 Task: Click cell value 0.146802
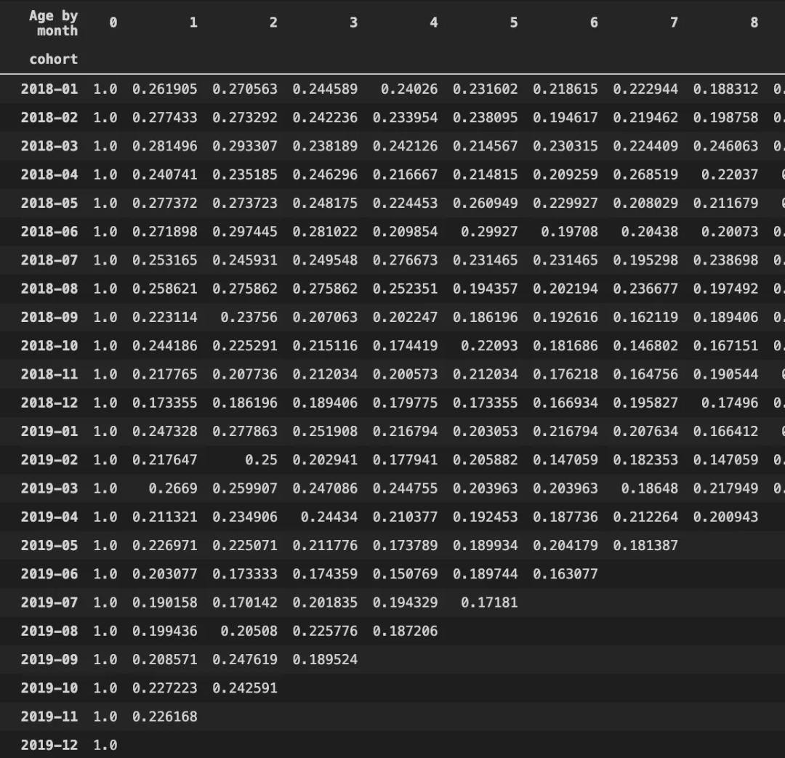pos(645,346)
